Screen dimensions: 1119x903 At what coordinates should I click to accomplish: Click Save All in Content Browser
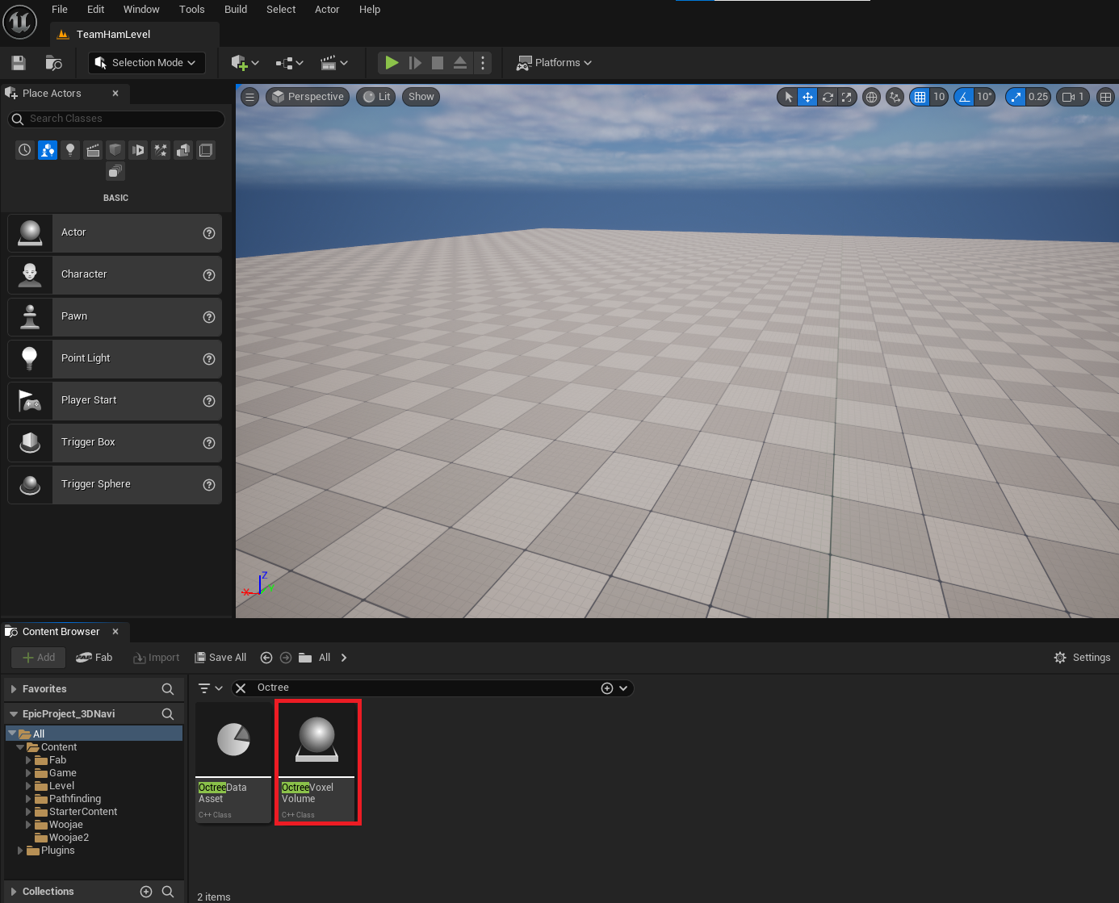(220, 658)
